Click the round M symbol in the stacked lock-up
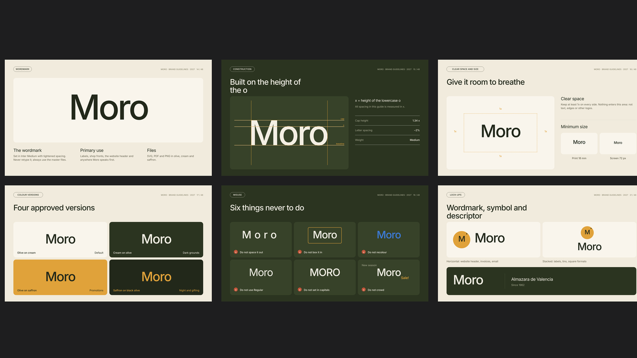Screen dimensions: 637x358 tap(587, 232)
